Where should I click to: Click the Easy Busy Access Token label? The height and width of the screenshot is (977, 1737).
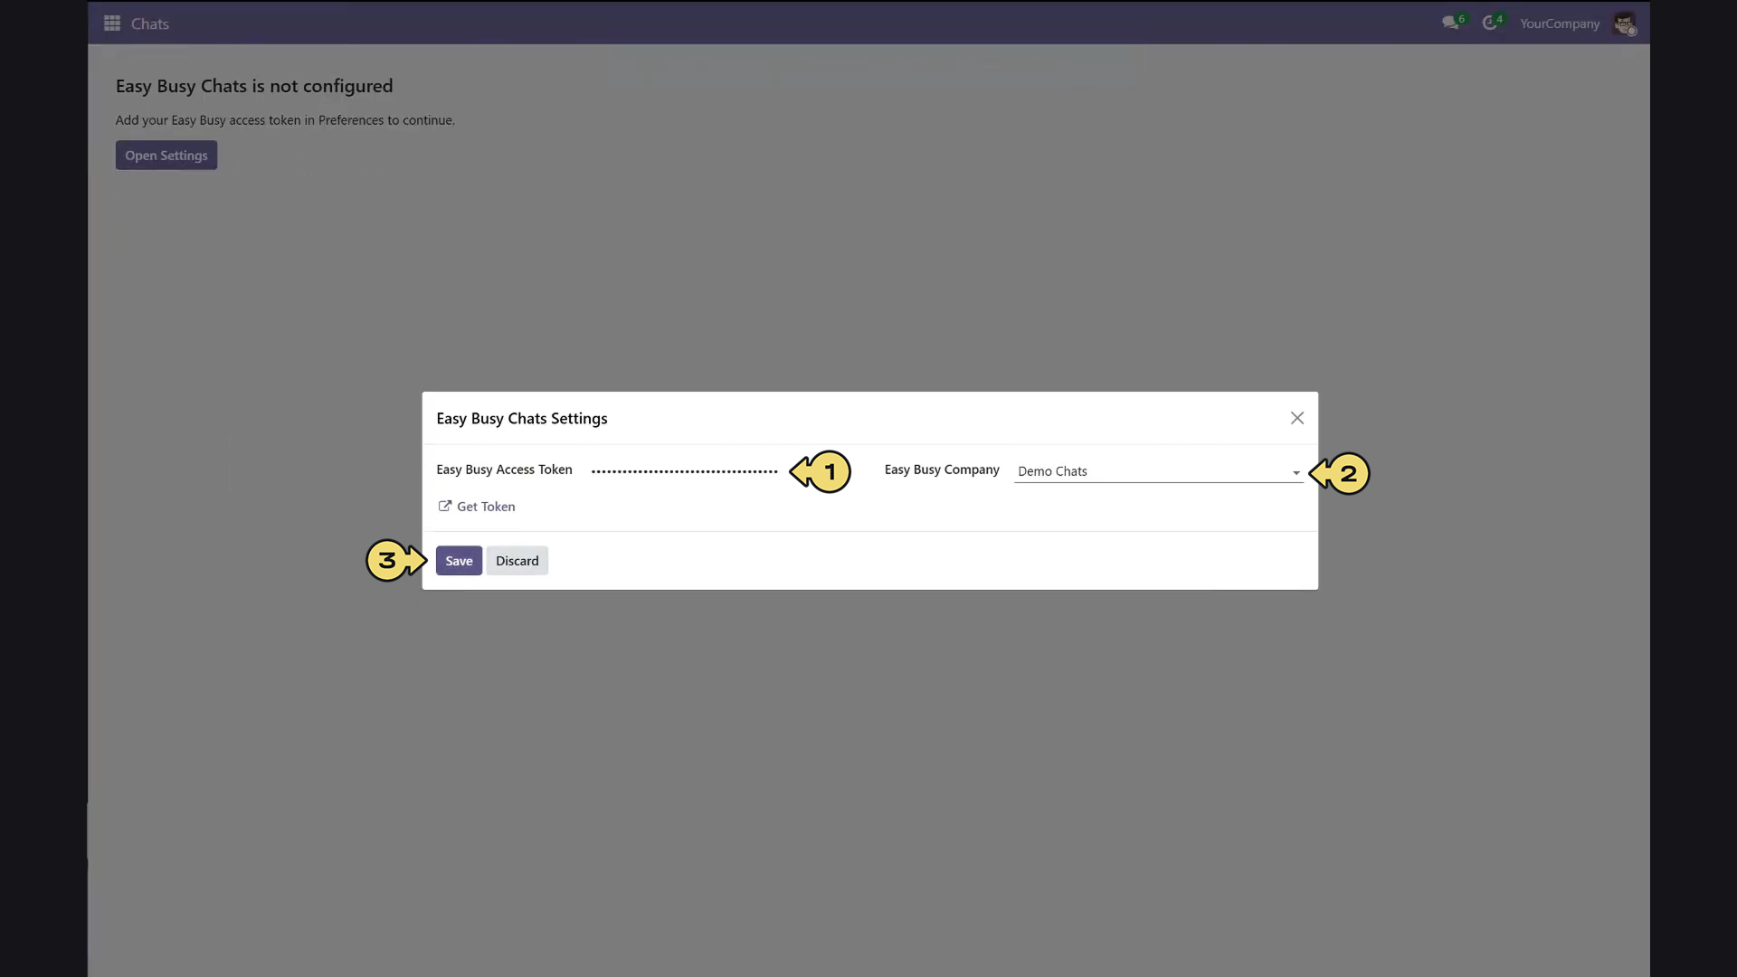[x=504, y=470]
